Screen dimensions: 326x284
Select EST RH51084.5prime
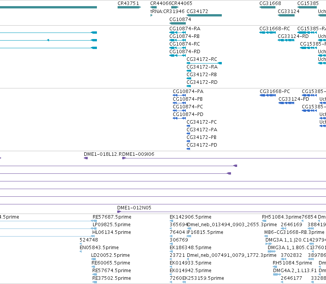click(292, 263)
